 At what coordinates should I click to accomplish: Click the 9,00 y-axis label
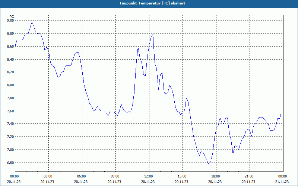[x=11, y=20]
